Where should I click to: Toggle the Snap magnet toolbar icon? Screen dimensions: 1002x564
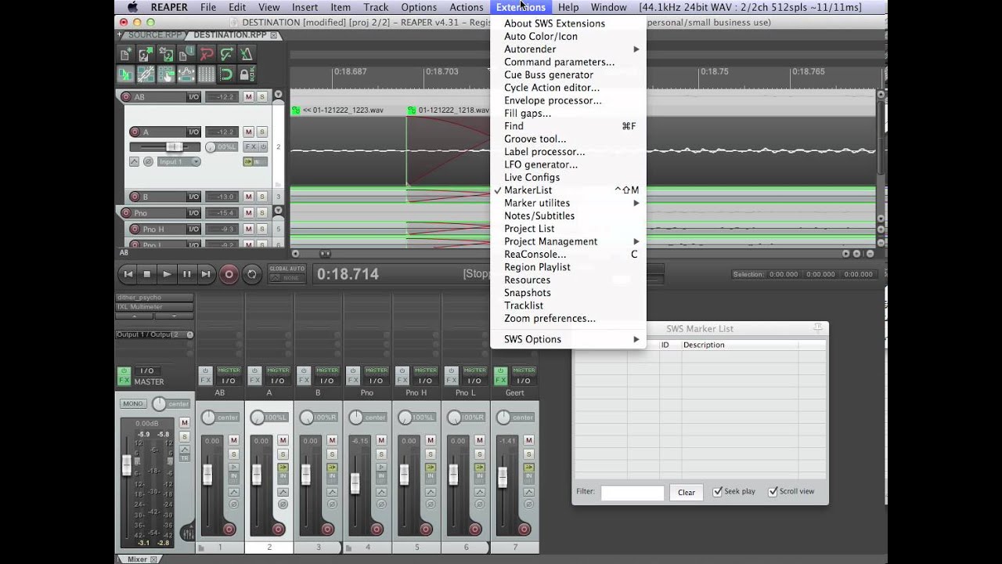pos(226,74)
